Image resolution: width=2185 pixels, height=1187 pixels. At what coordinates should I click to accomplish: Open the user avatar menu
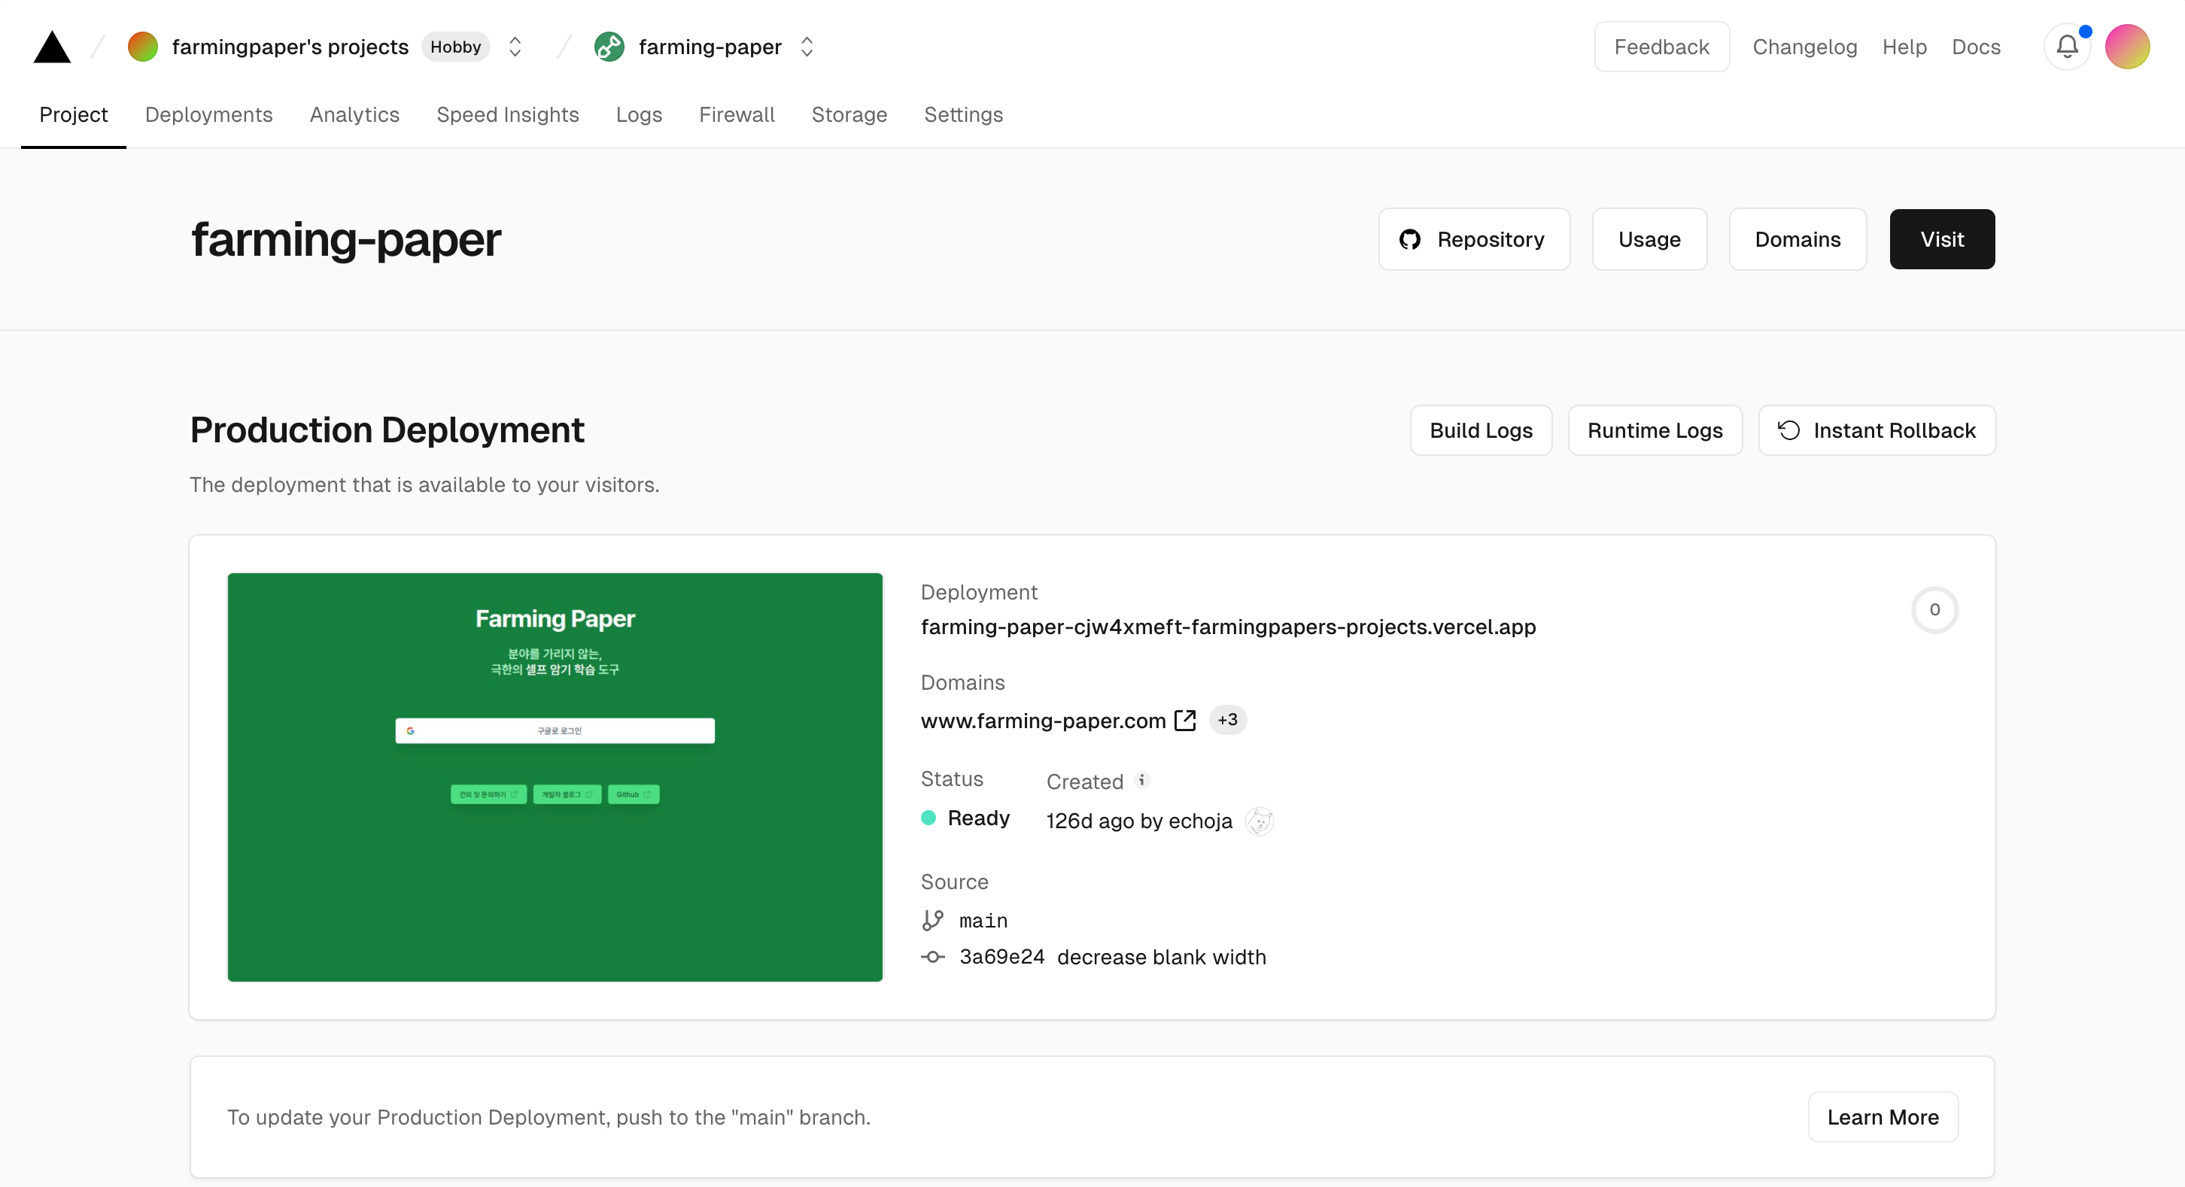click(2126, 47)
